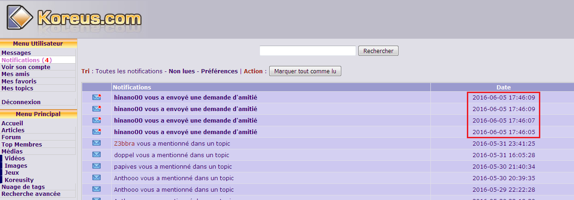574x200 pixels.
Task: Open Messages in the user menu
Action: click(16, 53)
